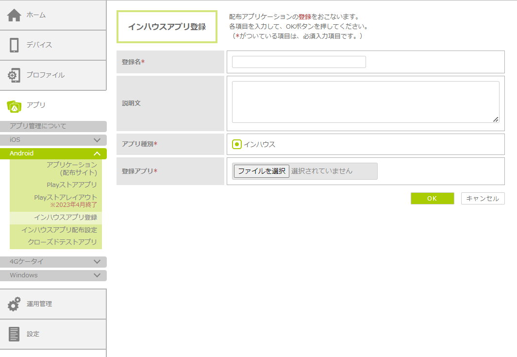Image resolution: width=517 pixels, height=357 pixels.
Task: Click inside the 説明文 textarea
Action: coord(365,102)
